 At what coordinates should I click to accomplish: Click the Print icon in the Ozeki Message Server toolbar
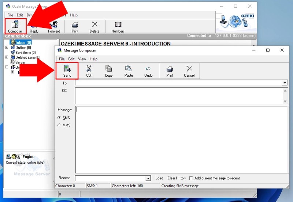coord(75,24)
